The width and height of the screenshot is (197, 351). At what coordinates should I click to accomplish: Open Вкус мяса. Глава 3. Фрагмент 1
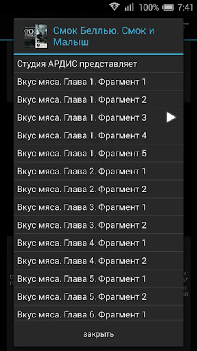coord(98,207)
